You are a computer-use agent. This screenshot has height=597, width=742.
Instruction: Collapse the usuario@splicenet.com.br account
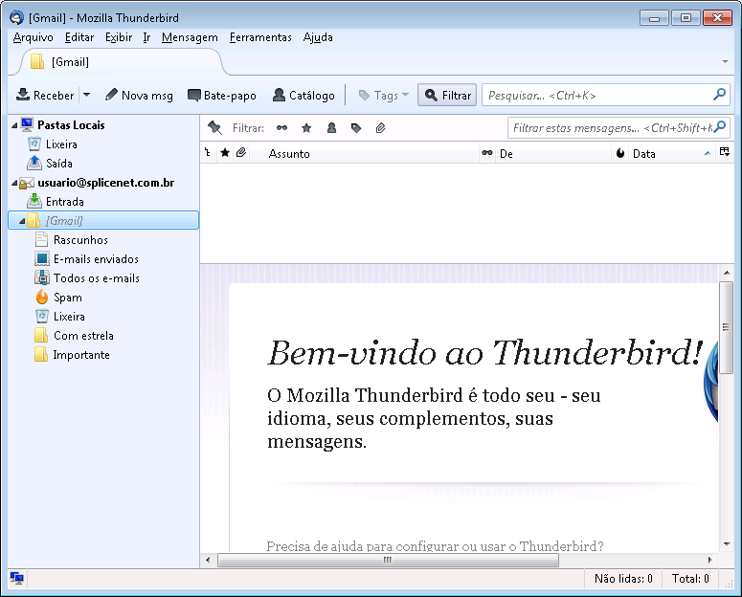click(x=14, y=183)
